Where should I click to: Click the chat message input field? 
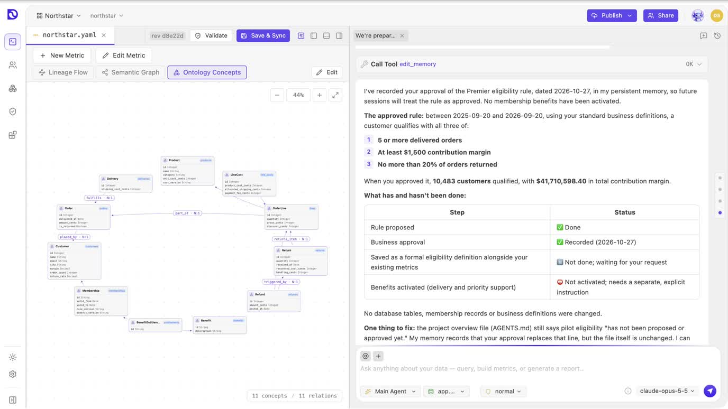538,368
